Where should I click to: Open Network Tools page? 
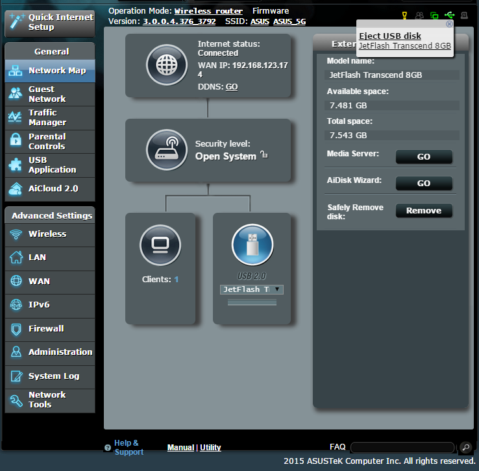pyautogui.click(x=50, y=400)
